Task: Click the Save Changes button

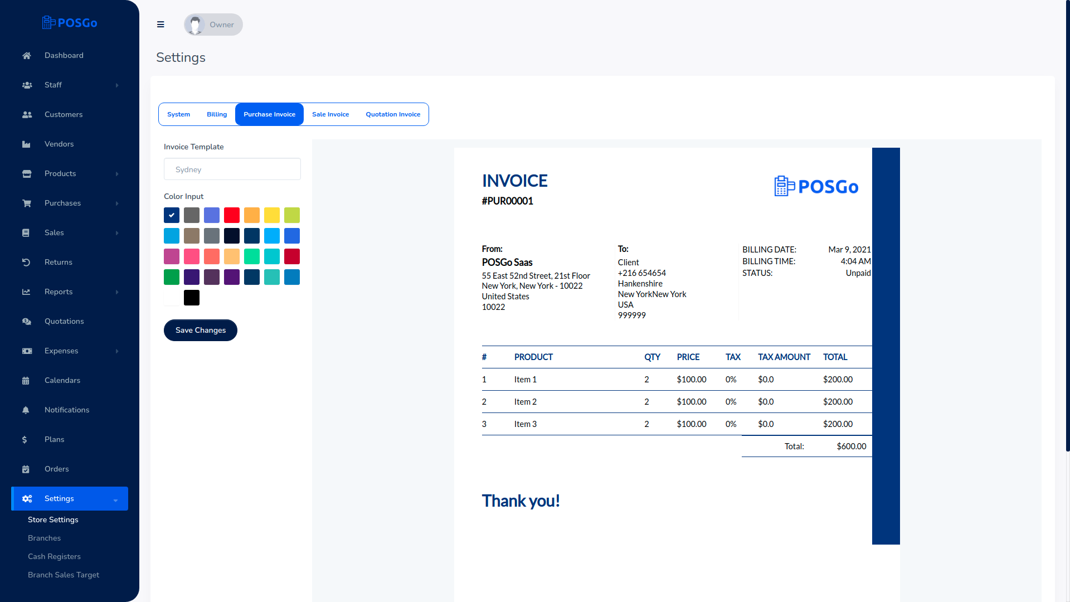Action: pyautogui.click(x=200, y=330)
